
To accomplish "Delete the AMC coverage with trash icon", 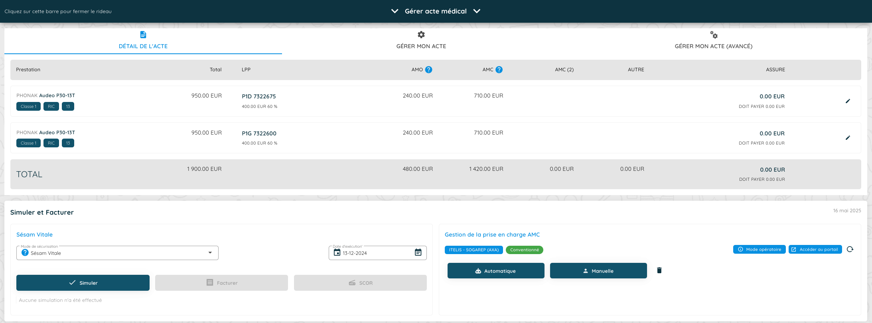I will 659,270.
